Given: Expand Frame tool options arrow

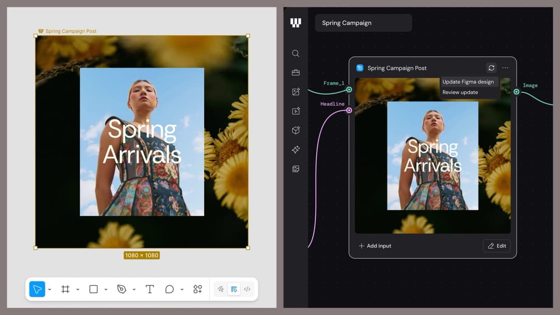Looking at the screenshot, I should (77, 289).
